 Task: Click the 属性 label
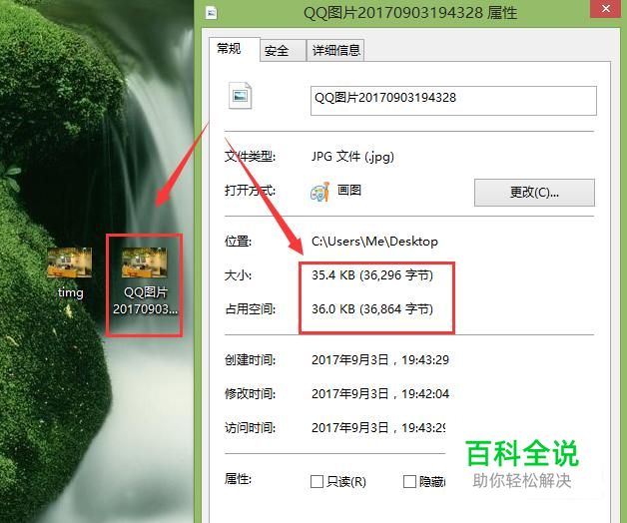coord(238,479)
